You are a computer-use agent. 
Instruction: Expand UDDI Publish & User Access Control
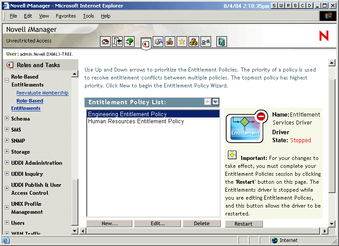(x=7, y=189)
